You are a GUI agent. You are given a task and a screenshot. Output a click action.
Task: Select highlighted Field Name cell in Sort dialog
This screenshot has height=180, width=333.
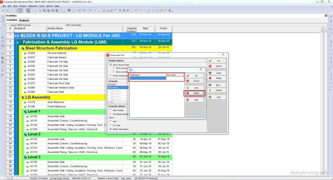pyautogui.click(x=148, y=78)
